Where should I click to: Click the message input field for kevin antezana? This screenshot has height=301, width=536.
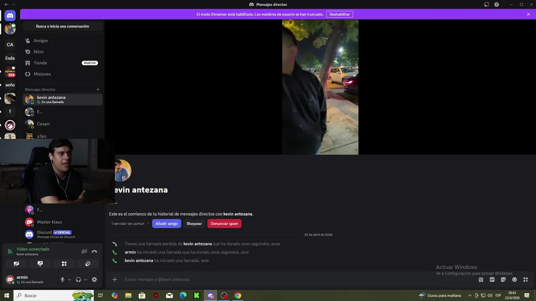coord(297,279)
